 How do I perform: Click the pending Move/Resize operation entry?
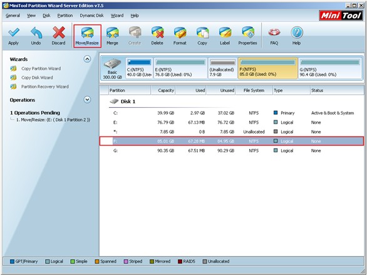pos(53,120)
